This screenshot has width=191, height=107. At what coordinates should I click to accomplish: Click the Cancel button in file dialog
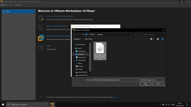click(158, 84)
